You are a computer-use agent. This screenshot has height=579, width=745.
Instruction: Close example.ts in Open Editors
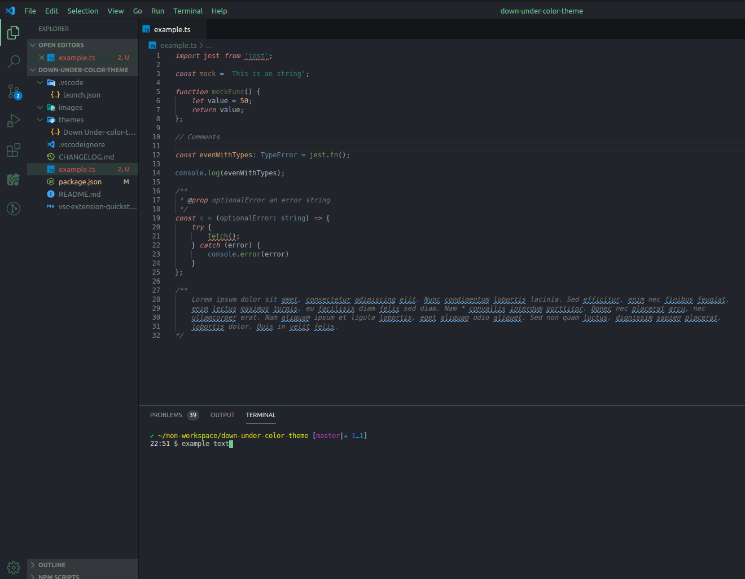pyautogui.click(x=42, y=58)
